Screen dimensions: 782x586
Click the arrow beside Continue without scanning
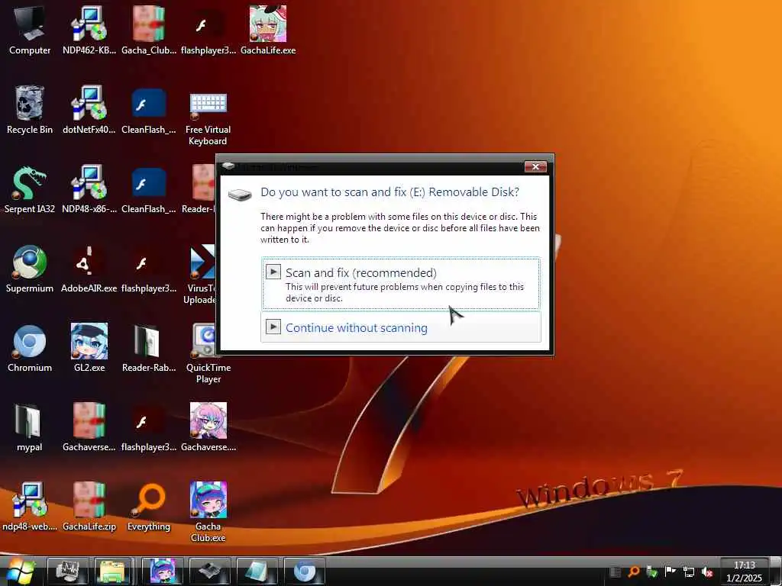(x=273, y=327)
